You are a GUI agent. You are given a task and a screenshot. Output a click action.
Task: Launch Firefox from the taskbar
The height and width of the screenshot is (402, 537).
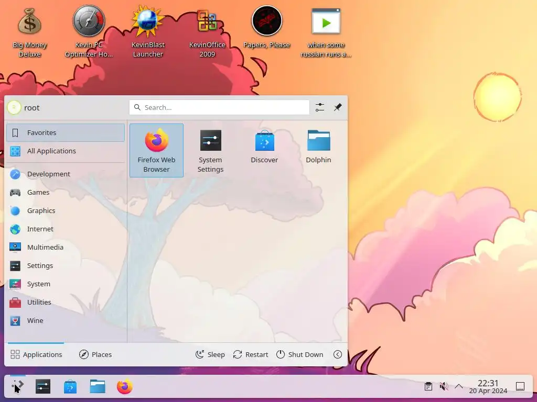tap(125, 387)
